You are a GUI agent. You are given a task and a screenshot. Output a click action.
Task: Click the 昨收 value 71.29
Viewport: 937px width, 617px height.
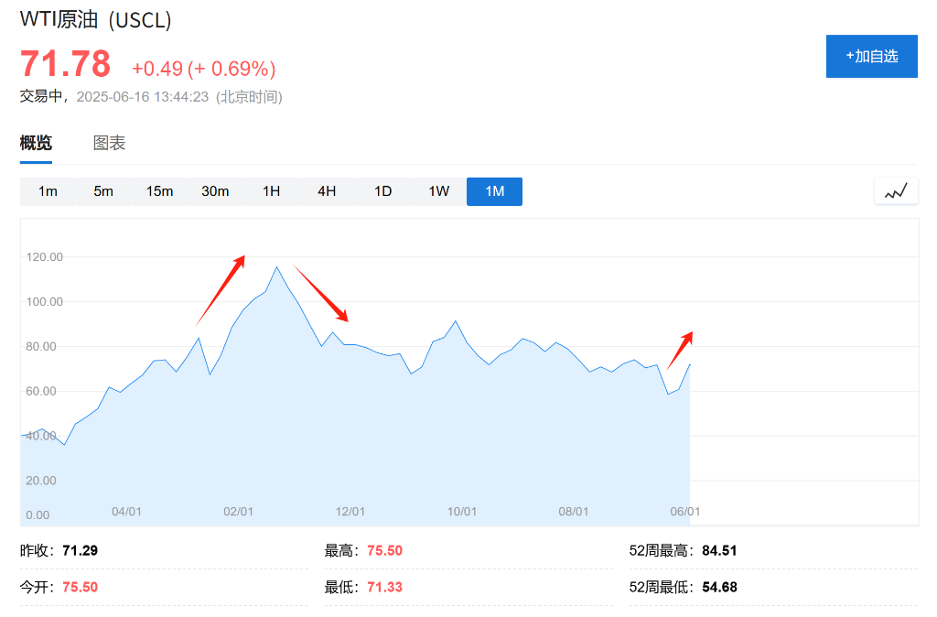click(79, 550)
